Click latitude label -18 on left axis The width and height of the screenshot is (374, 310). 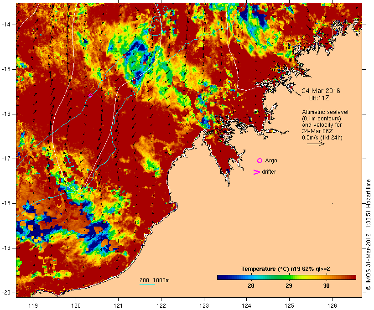pos(6,203)
